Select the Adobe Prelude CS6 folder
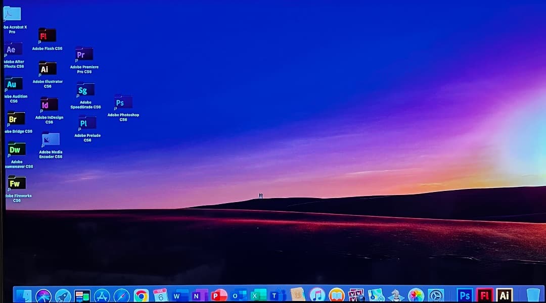Image resolution: width=546 pixels, height=303 pixels. tap(87, 123)
